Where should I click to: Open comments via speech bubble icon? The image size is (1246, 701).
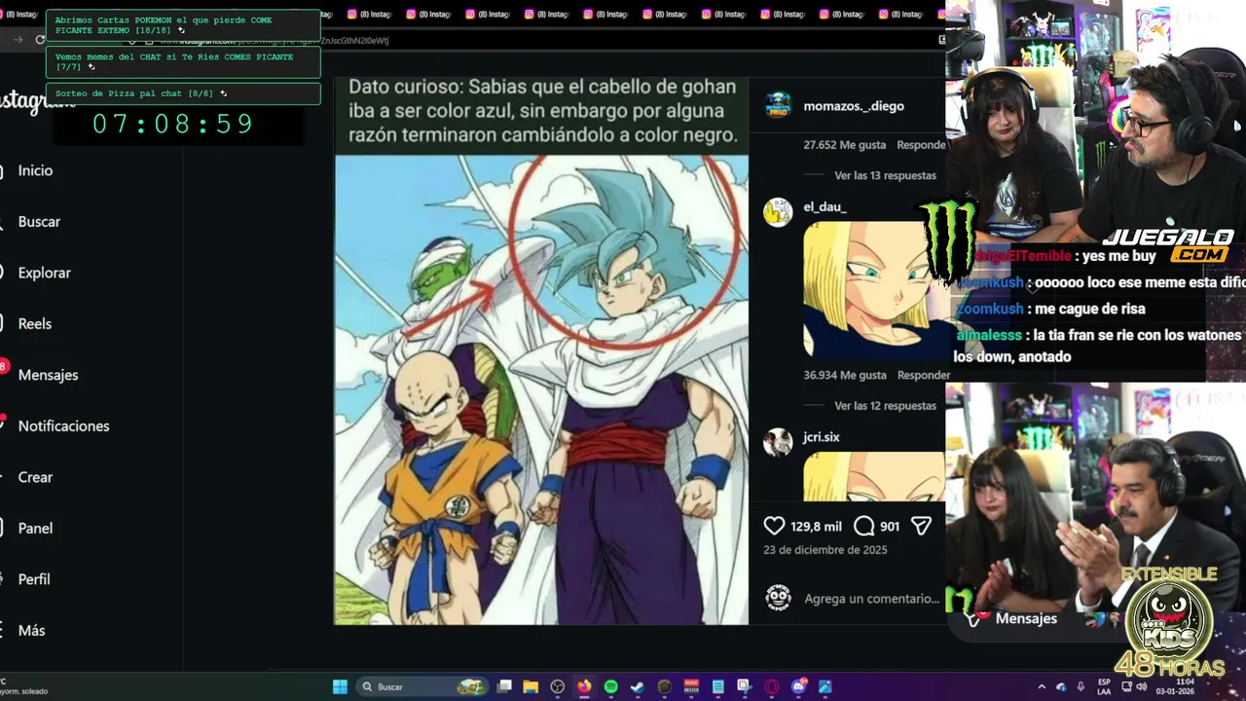(x=863, y=526)
